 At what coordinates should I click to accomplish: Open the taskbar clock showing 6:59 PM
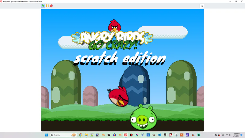pyautogui.click(x=236, y=135)
